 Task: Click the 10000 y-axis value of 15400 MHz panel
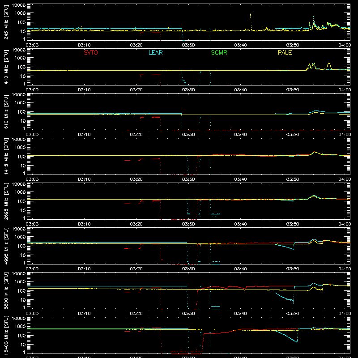coord(19,319)
